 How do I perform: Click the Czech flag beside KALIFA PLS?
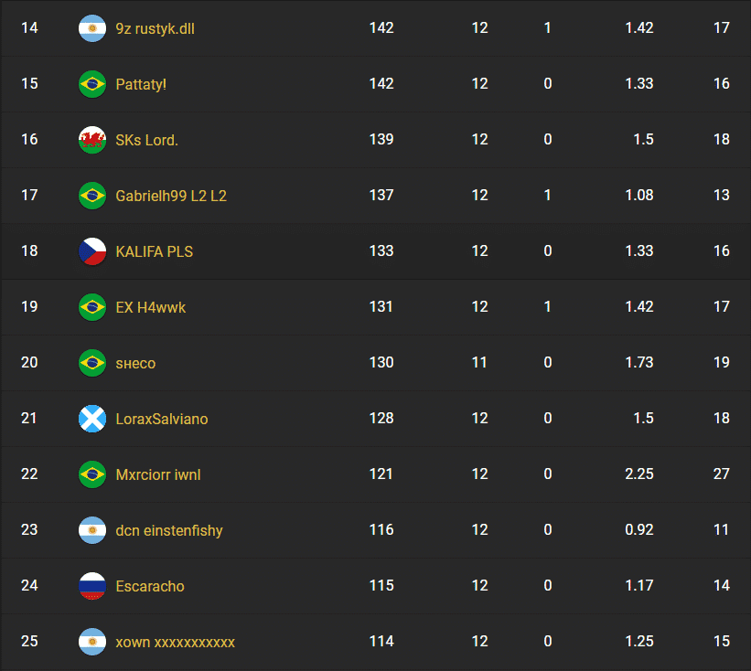click(x=91, y=251)
